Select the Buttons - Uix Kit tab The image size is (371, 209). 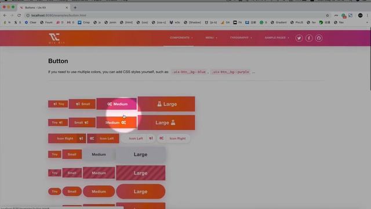click(44, 8)
